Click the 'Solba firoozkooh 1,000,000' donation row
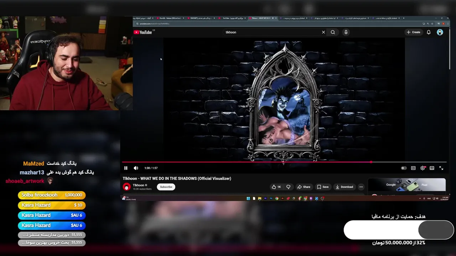 (52, 195)
